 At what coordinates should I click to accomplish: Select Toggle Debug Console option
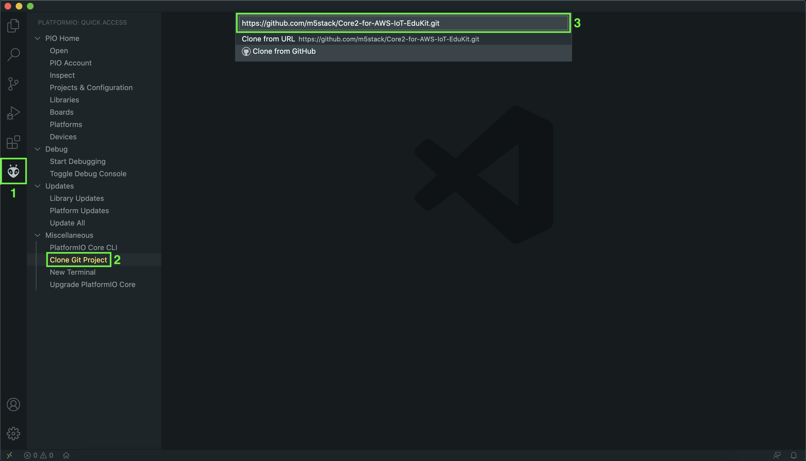(88, 173)
